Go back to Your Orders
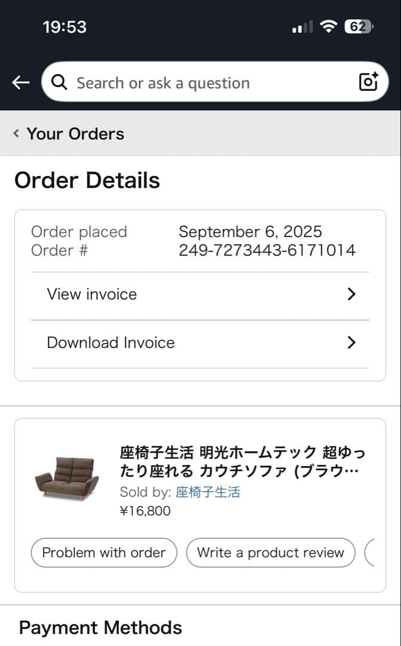This screenshot has width=401, height=646. (x=75, y=133)
